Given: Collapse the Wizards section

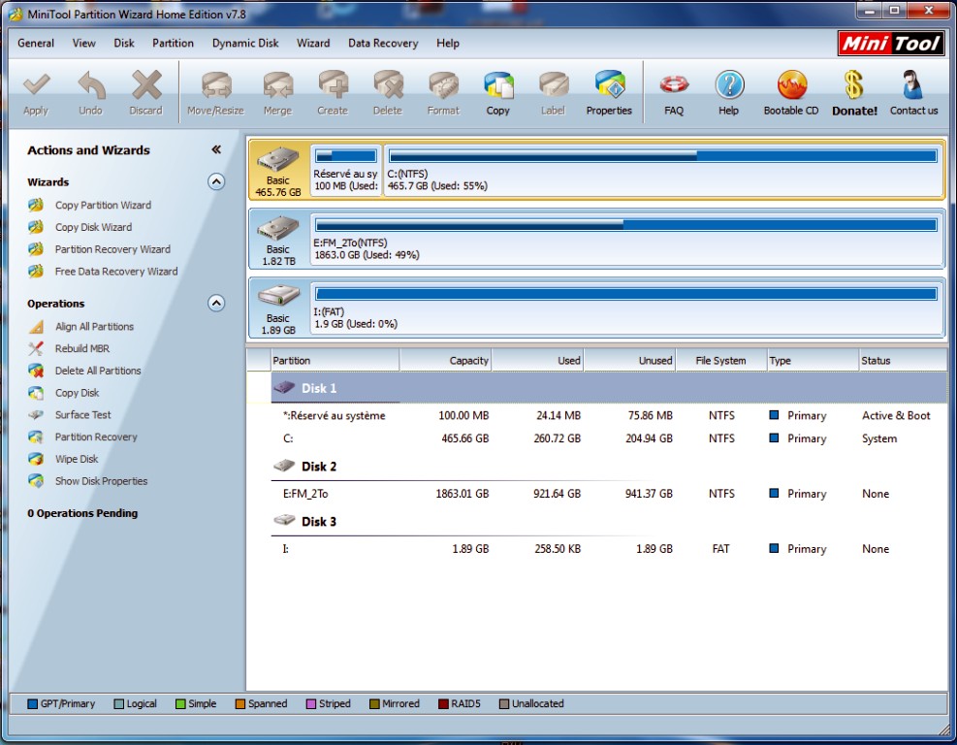Looking at the screenshot, I should [x=216, y=182].
